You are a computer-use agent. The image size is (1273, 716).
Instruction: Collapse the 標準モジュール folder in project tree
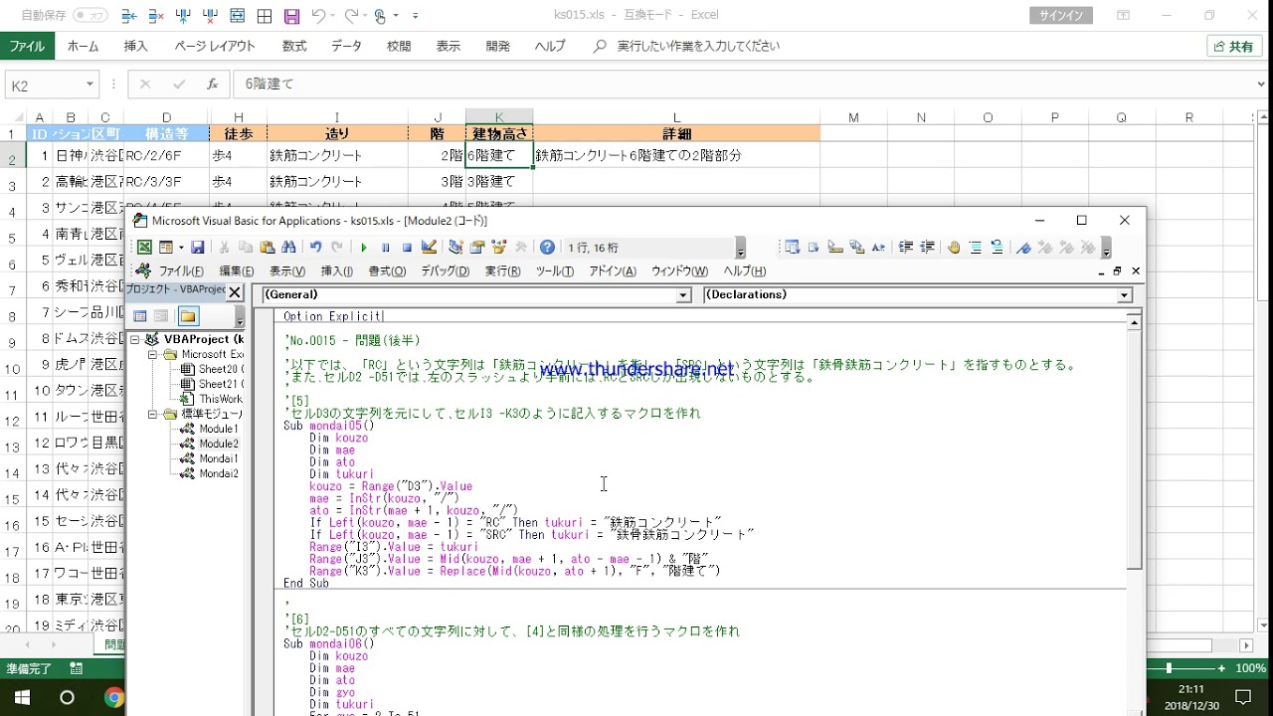pyautogui.click(x=154, y=414)
